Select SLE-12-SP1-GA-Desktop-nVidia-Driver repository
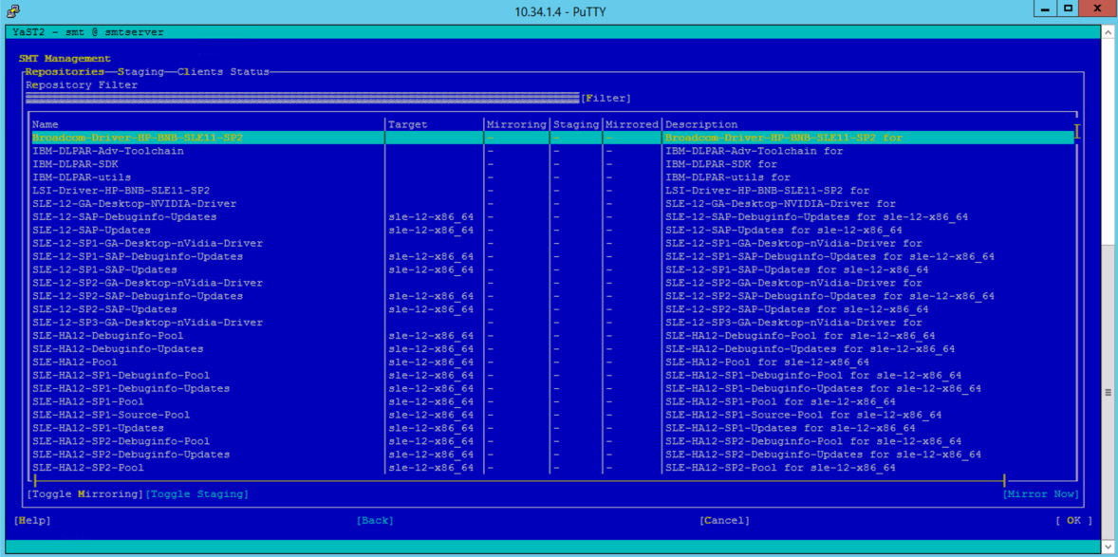 tap(148, 243)
